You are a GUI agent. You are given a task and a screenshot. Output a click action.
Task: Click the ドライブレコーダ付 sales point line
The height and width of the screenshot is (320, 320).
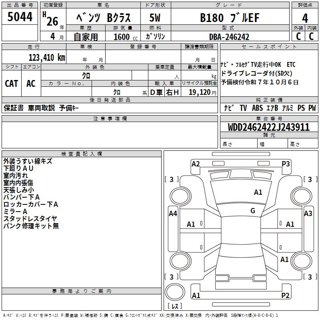256,73
